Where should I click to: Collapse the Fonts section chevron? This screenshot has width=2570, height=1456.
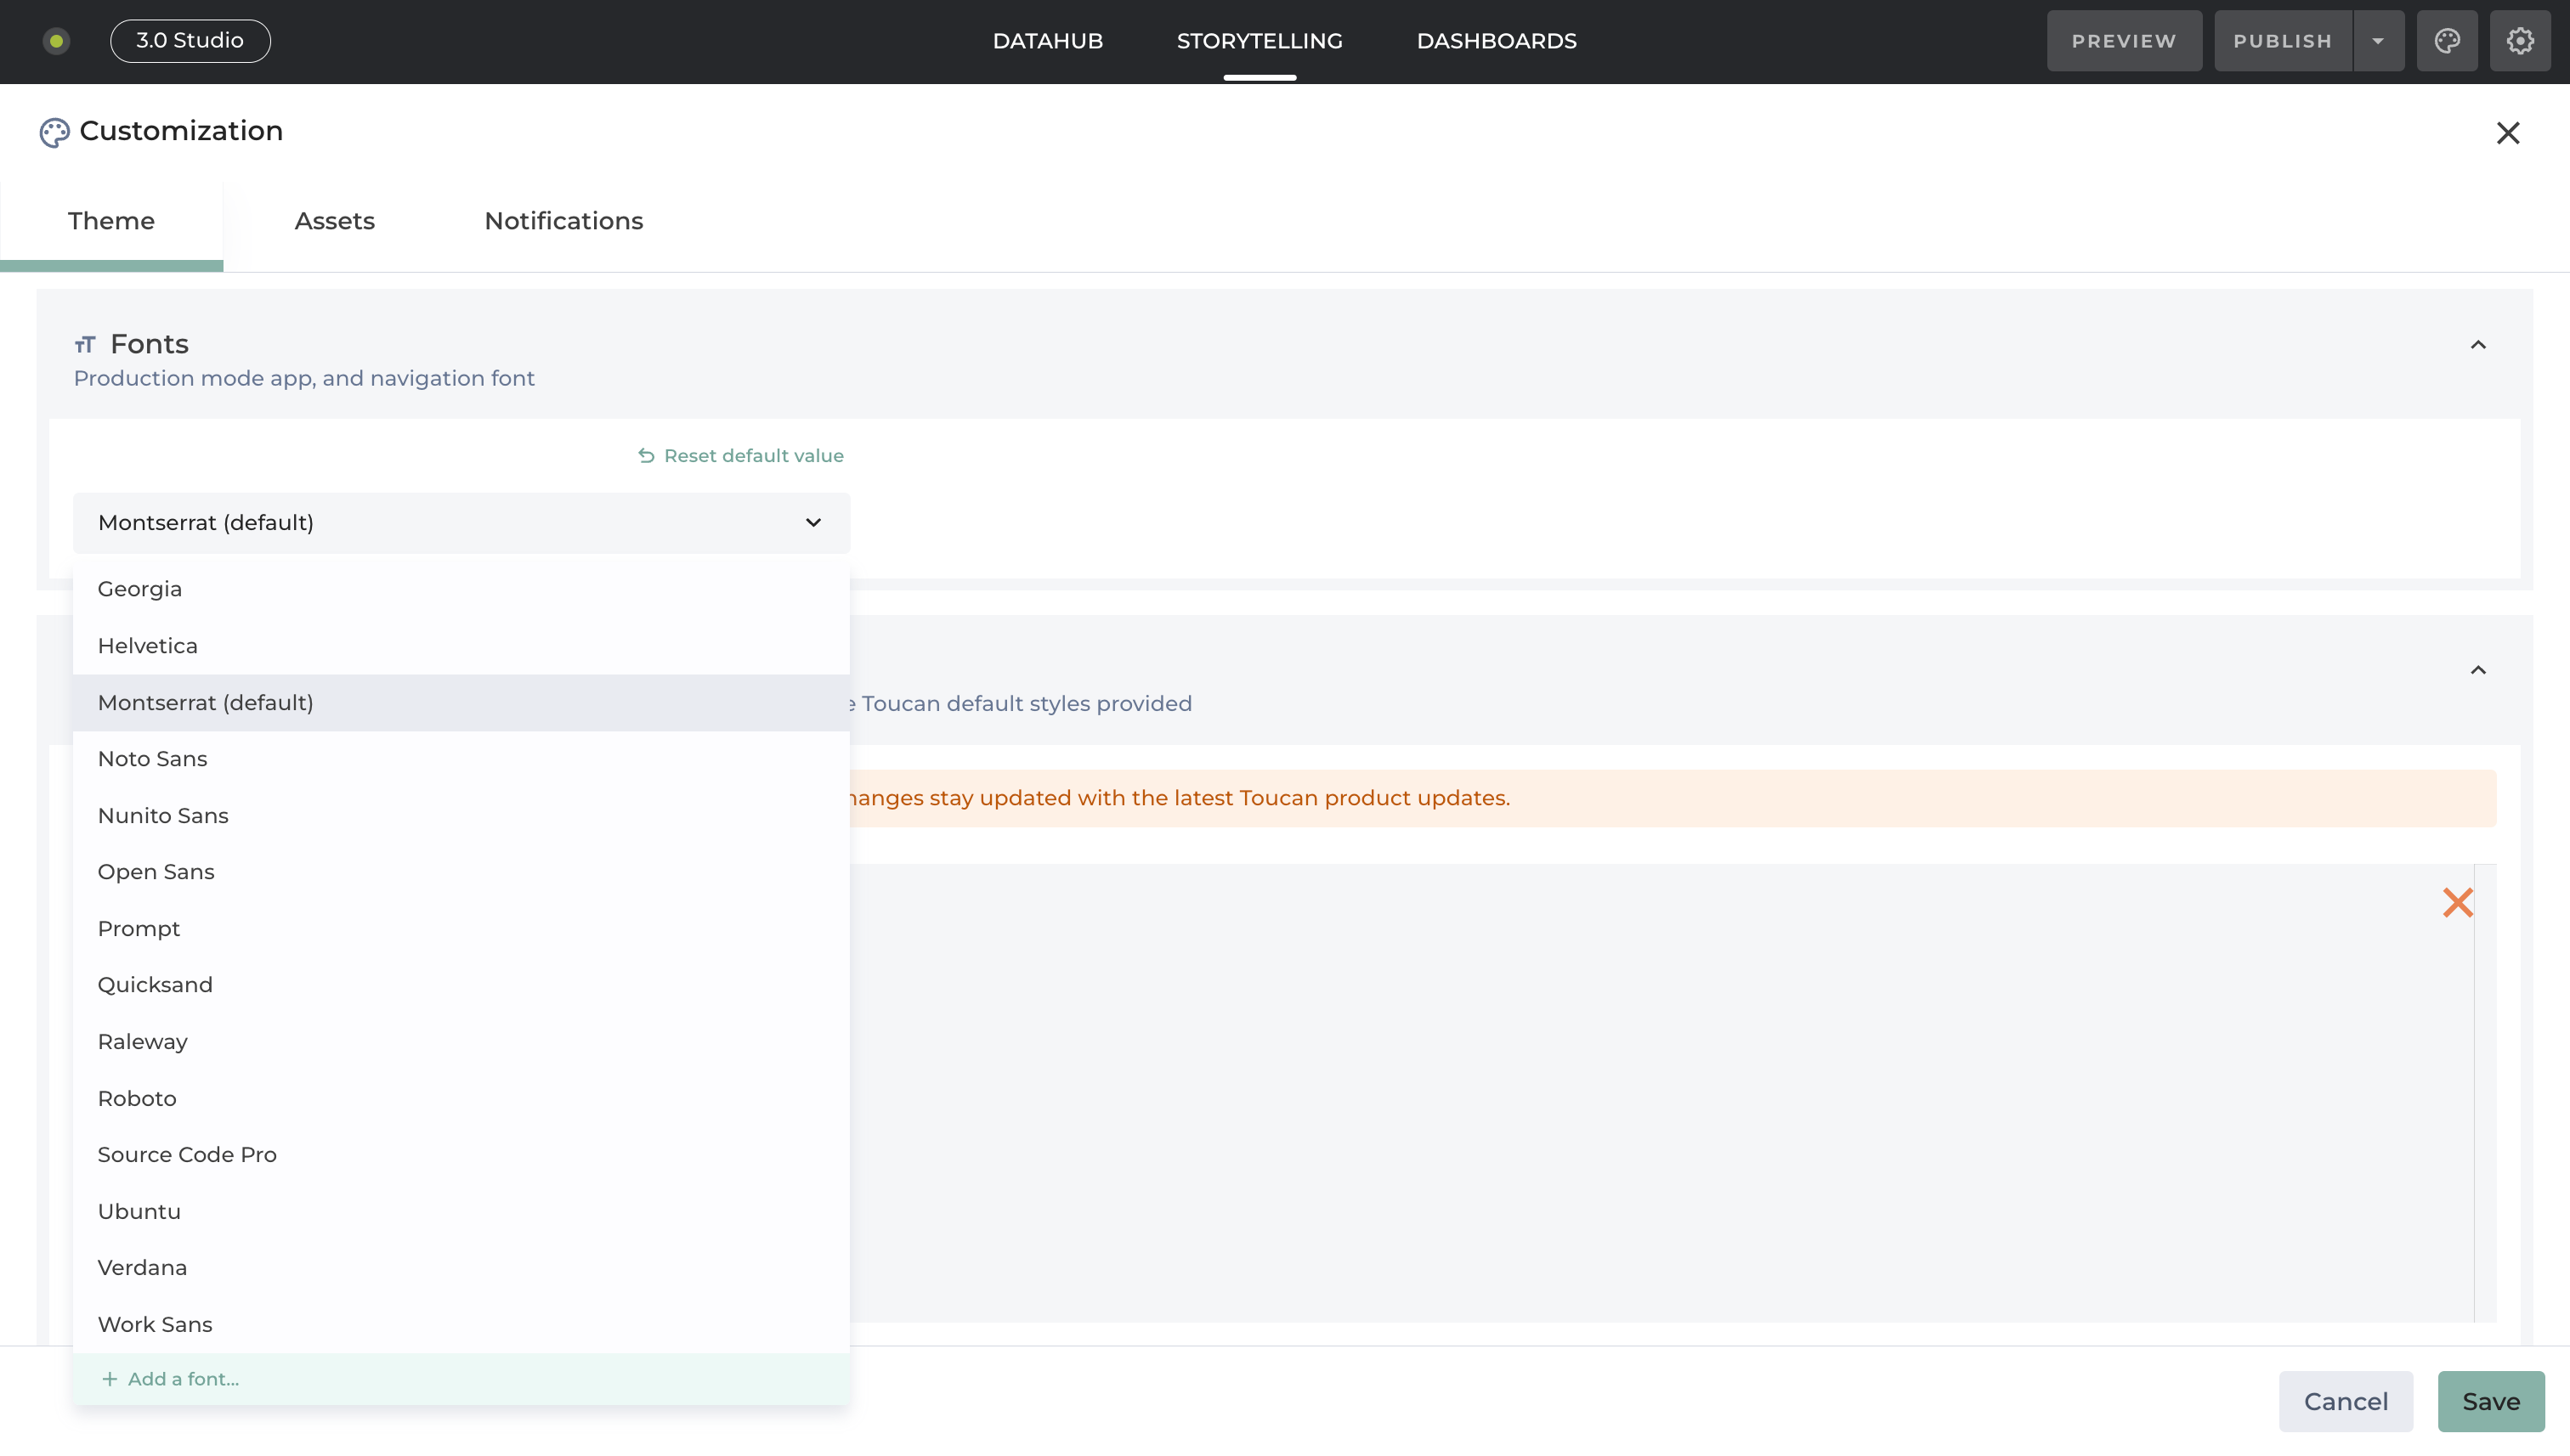pos(2477,345)
